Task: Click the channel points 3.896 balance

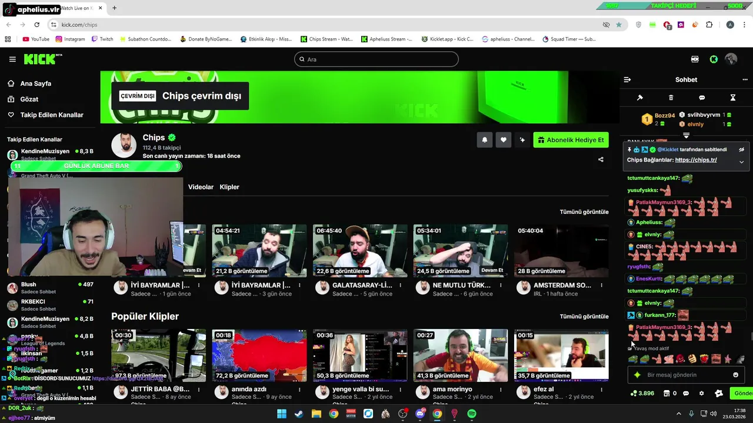Action: [x=642, y=394]
